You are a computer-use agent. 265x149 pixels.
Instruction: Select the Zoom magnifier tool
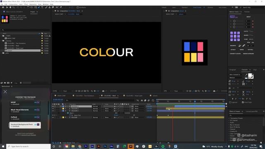pyautogui.click(x=14, y=7)
